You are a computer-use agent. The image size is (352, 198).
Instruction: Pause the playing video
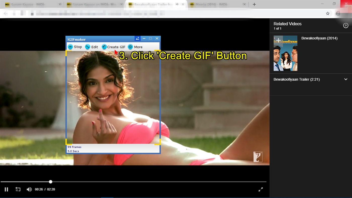coord(6,189)
